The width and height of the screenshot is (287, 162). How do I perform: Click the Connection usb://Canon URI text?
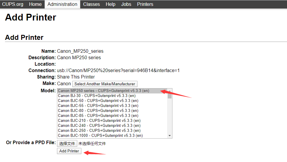(x=118, y=70)
